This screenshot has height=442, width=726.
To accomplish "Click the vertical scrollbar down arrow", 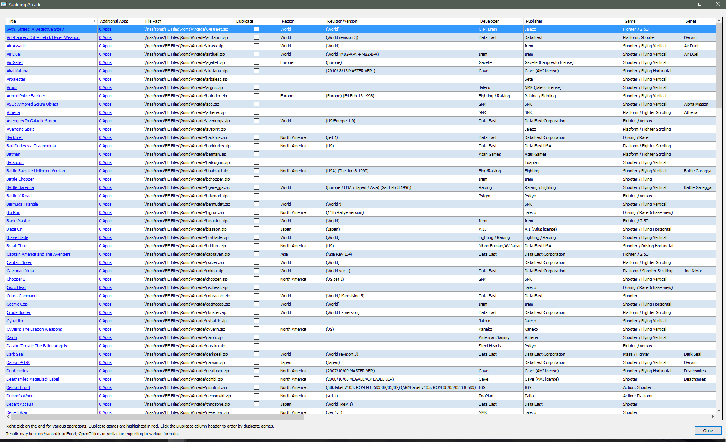I will [x=719, y=411].
